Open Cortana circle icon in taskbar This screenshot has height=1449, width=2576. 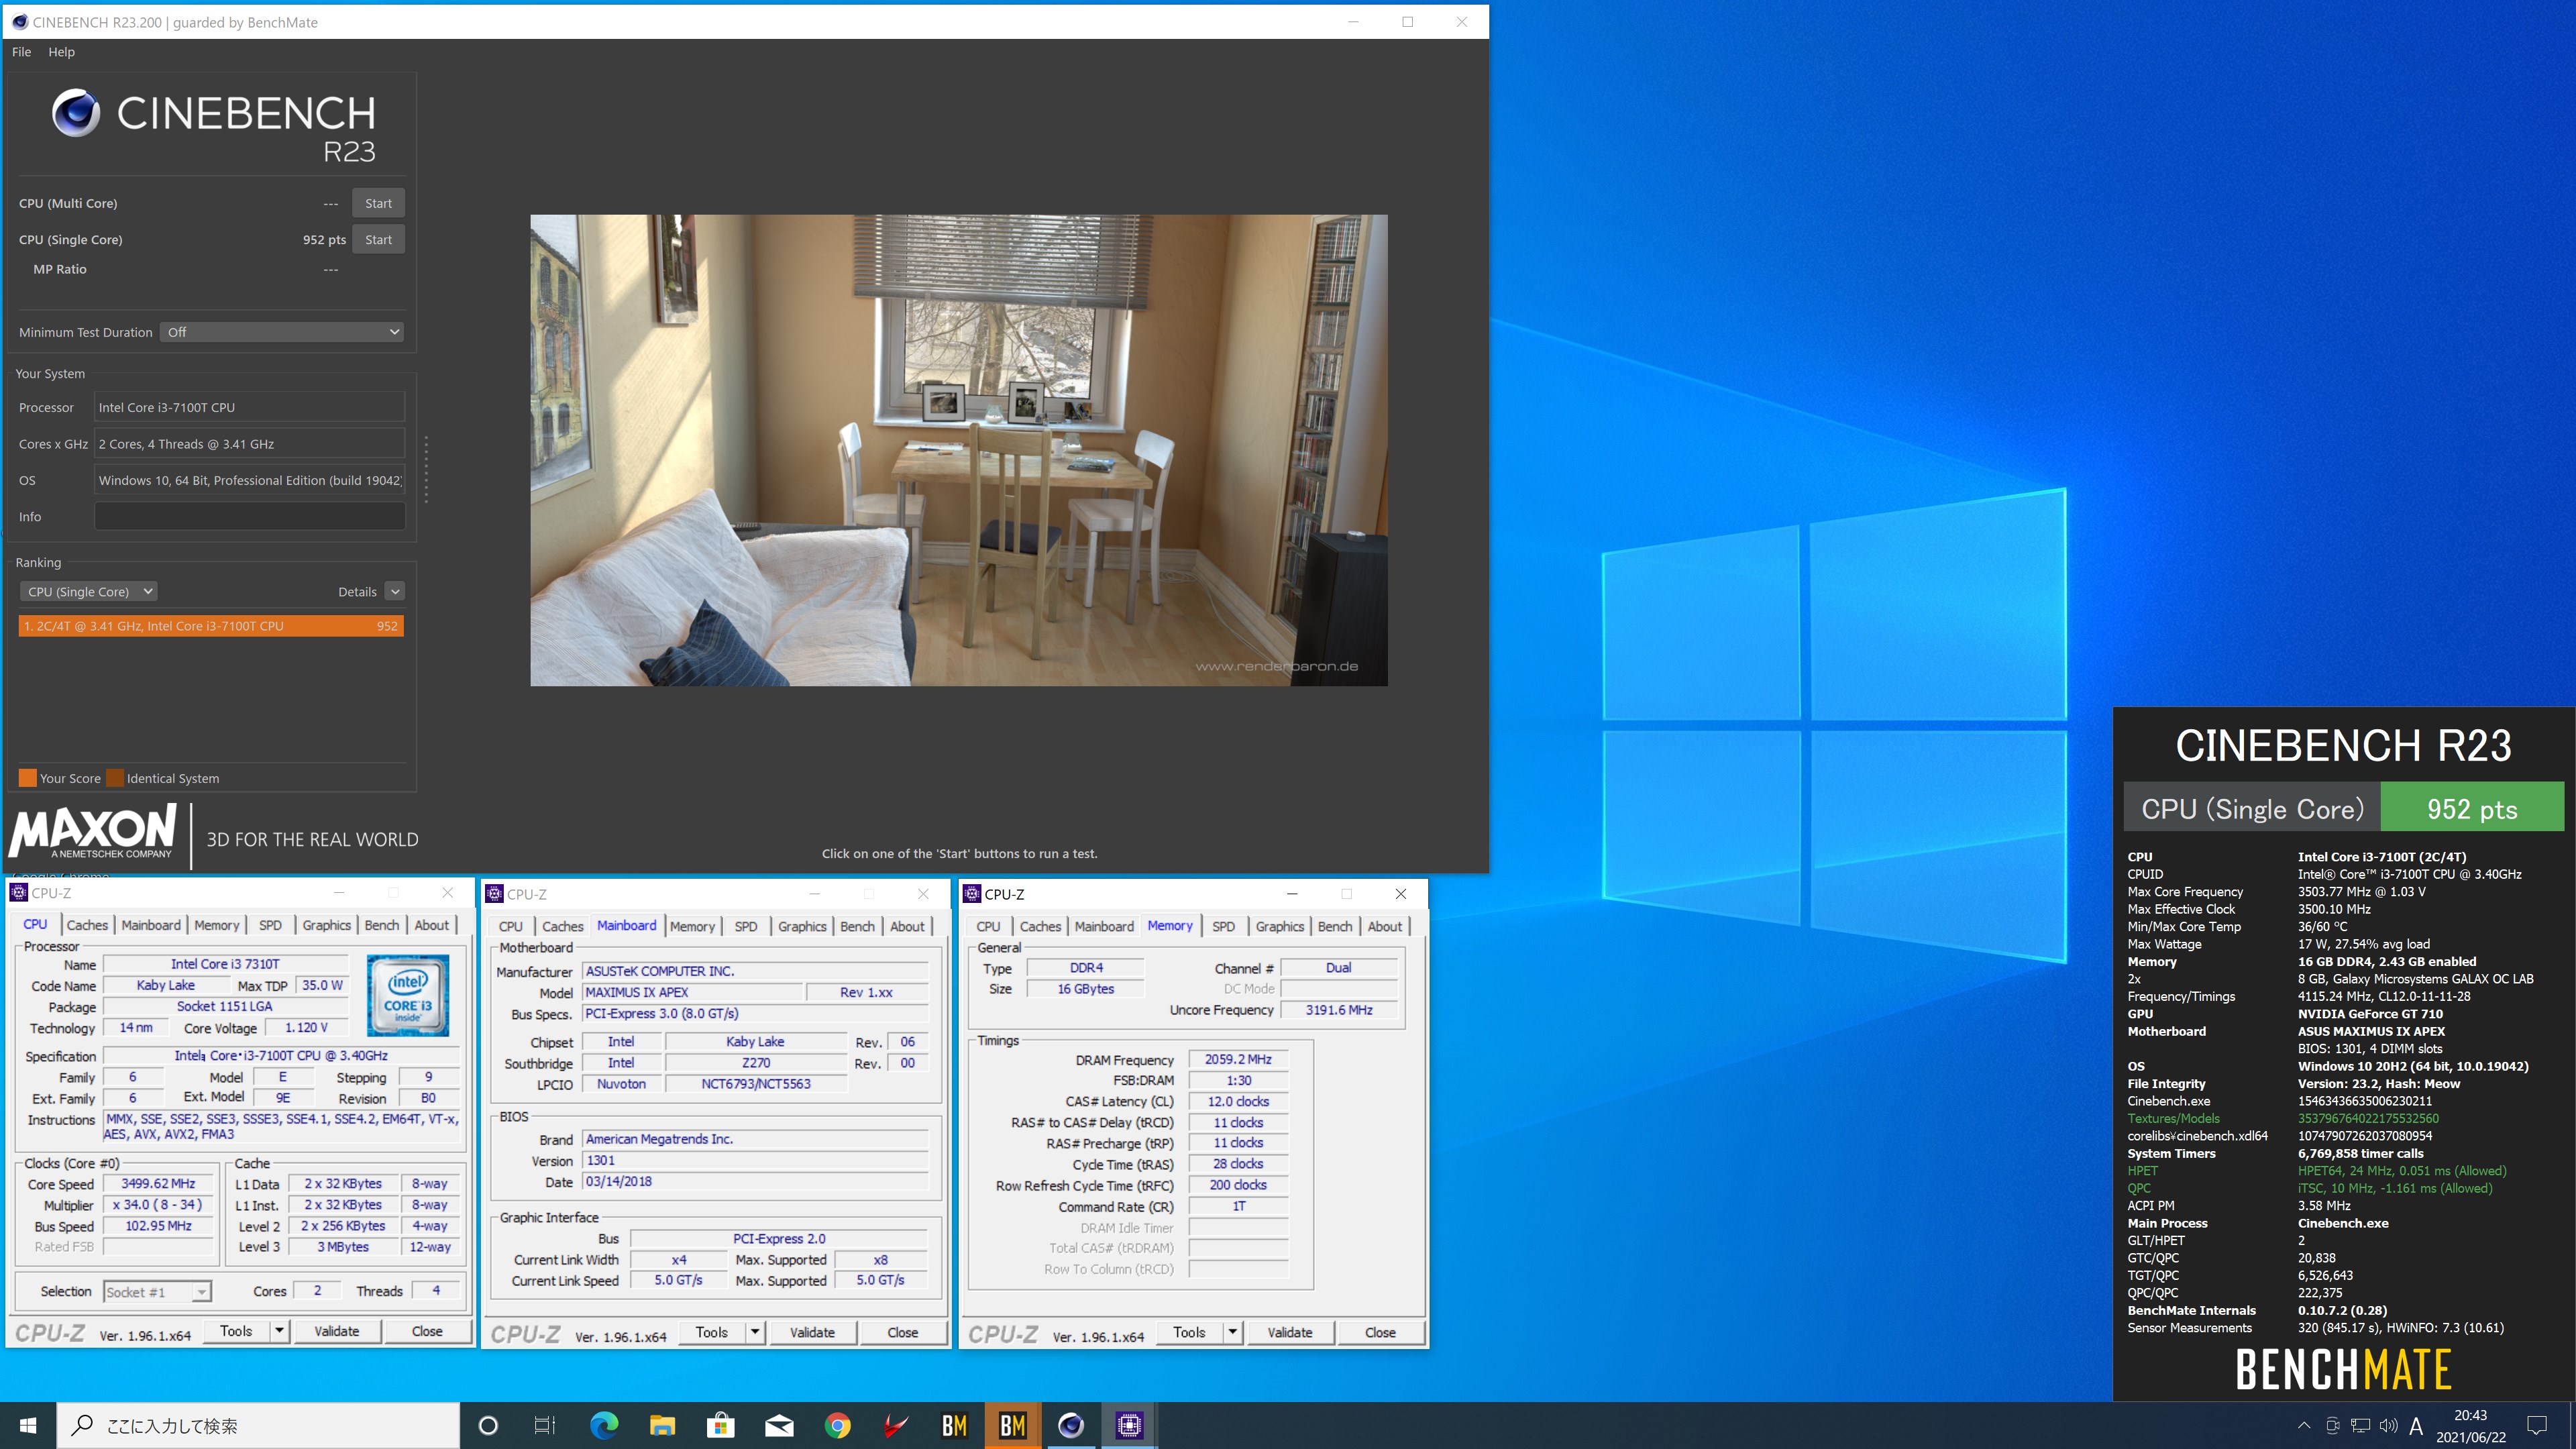pos(488,1425)
